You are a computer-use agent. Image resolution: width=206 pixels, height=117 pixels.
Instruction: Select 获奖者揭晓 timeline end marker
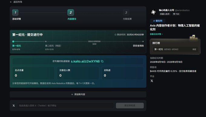(143, 41)
